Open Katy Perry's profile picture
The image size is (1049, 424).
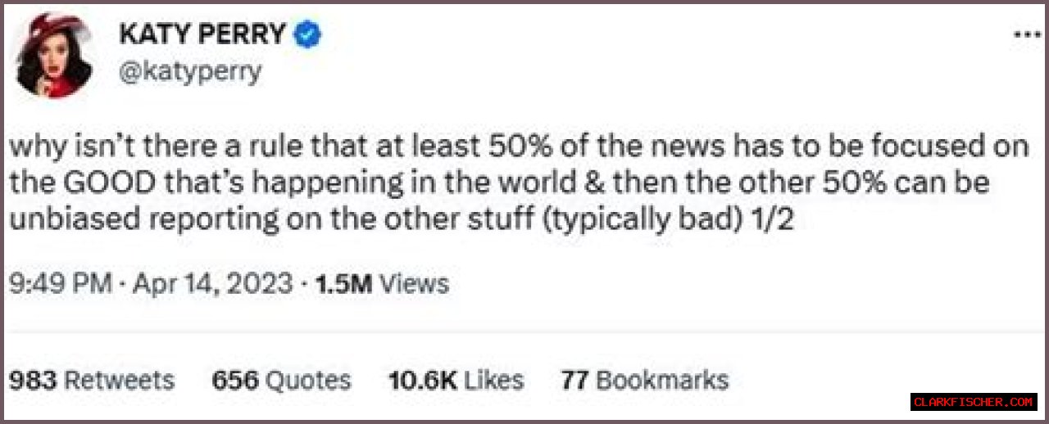[54, 54]
